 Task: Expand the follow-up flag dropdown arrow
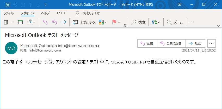[119, 22]
